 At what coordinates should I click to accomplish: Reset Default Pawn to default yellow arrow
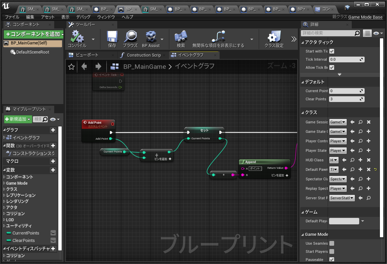pos(375,169)
